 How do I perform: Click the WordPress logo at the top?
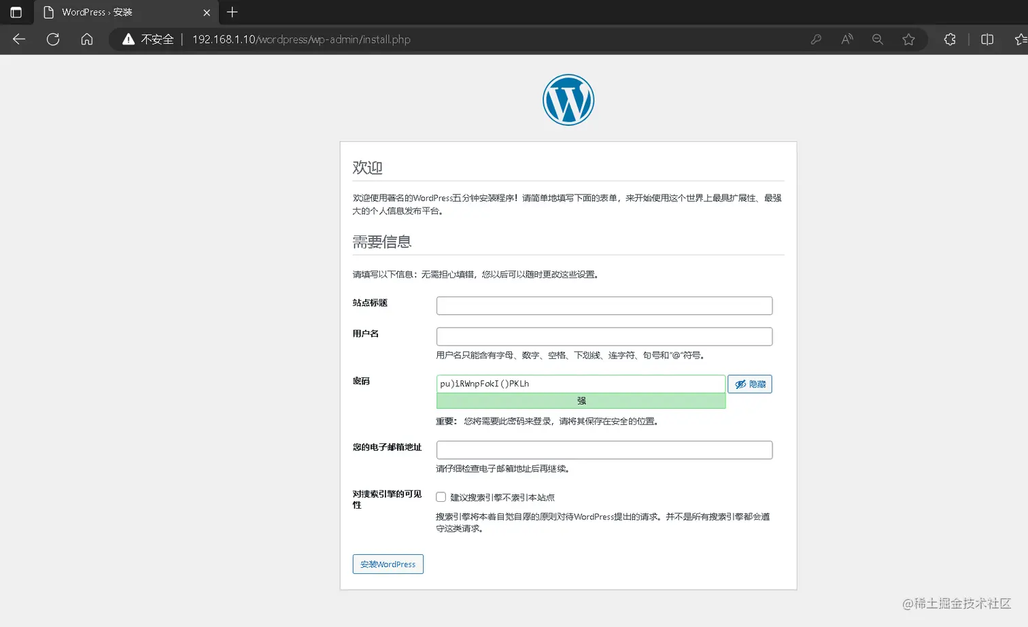568,100
